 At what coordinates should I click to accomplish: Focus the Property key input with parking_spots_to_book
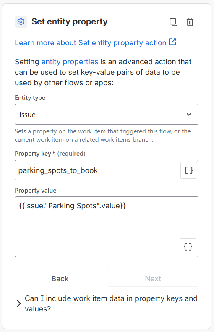pyautogui.click(x=97, y=170)
